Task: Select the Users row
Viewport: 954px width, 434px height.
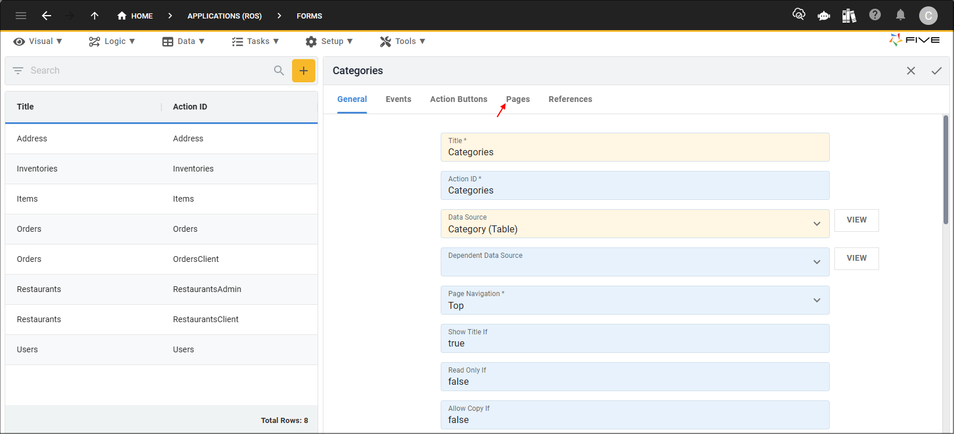Action: (161, 349)
